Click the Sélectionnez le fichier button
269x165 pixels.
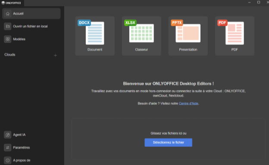[x=168, y=143]
